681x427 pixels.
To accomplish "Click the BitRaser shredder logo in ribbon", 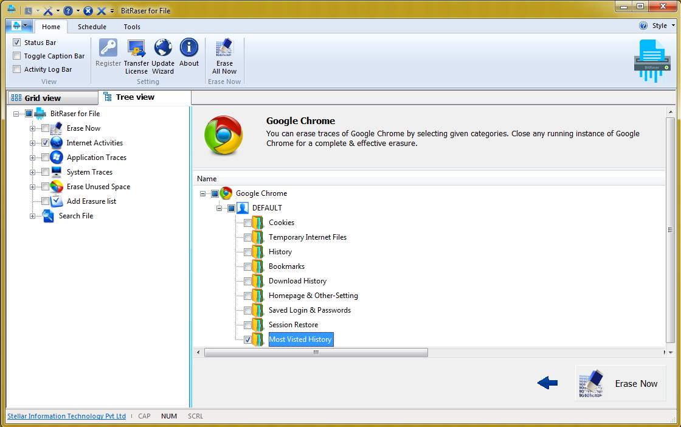I will point(651,60).
